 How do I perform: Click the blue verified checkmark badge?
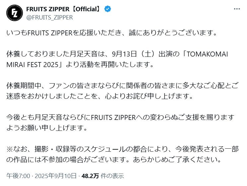[x=108, y=10]
